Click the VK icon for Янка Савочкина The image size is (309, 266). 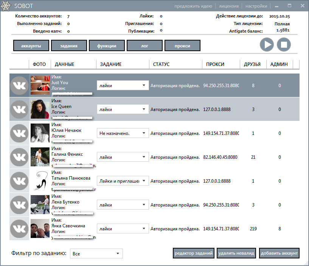(19, 229)
